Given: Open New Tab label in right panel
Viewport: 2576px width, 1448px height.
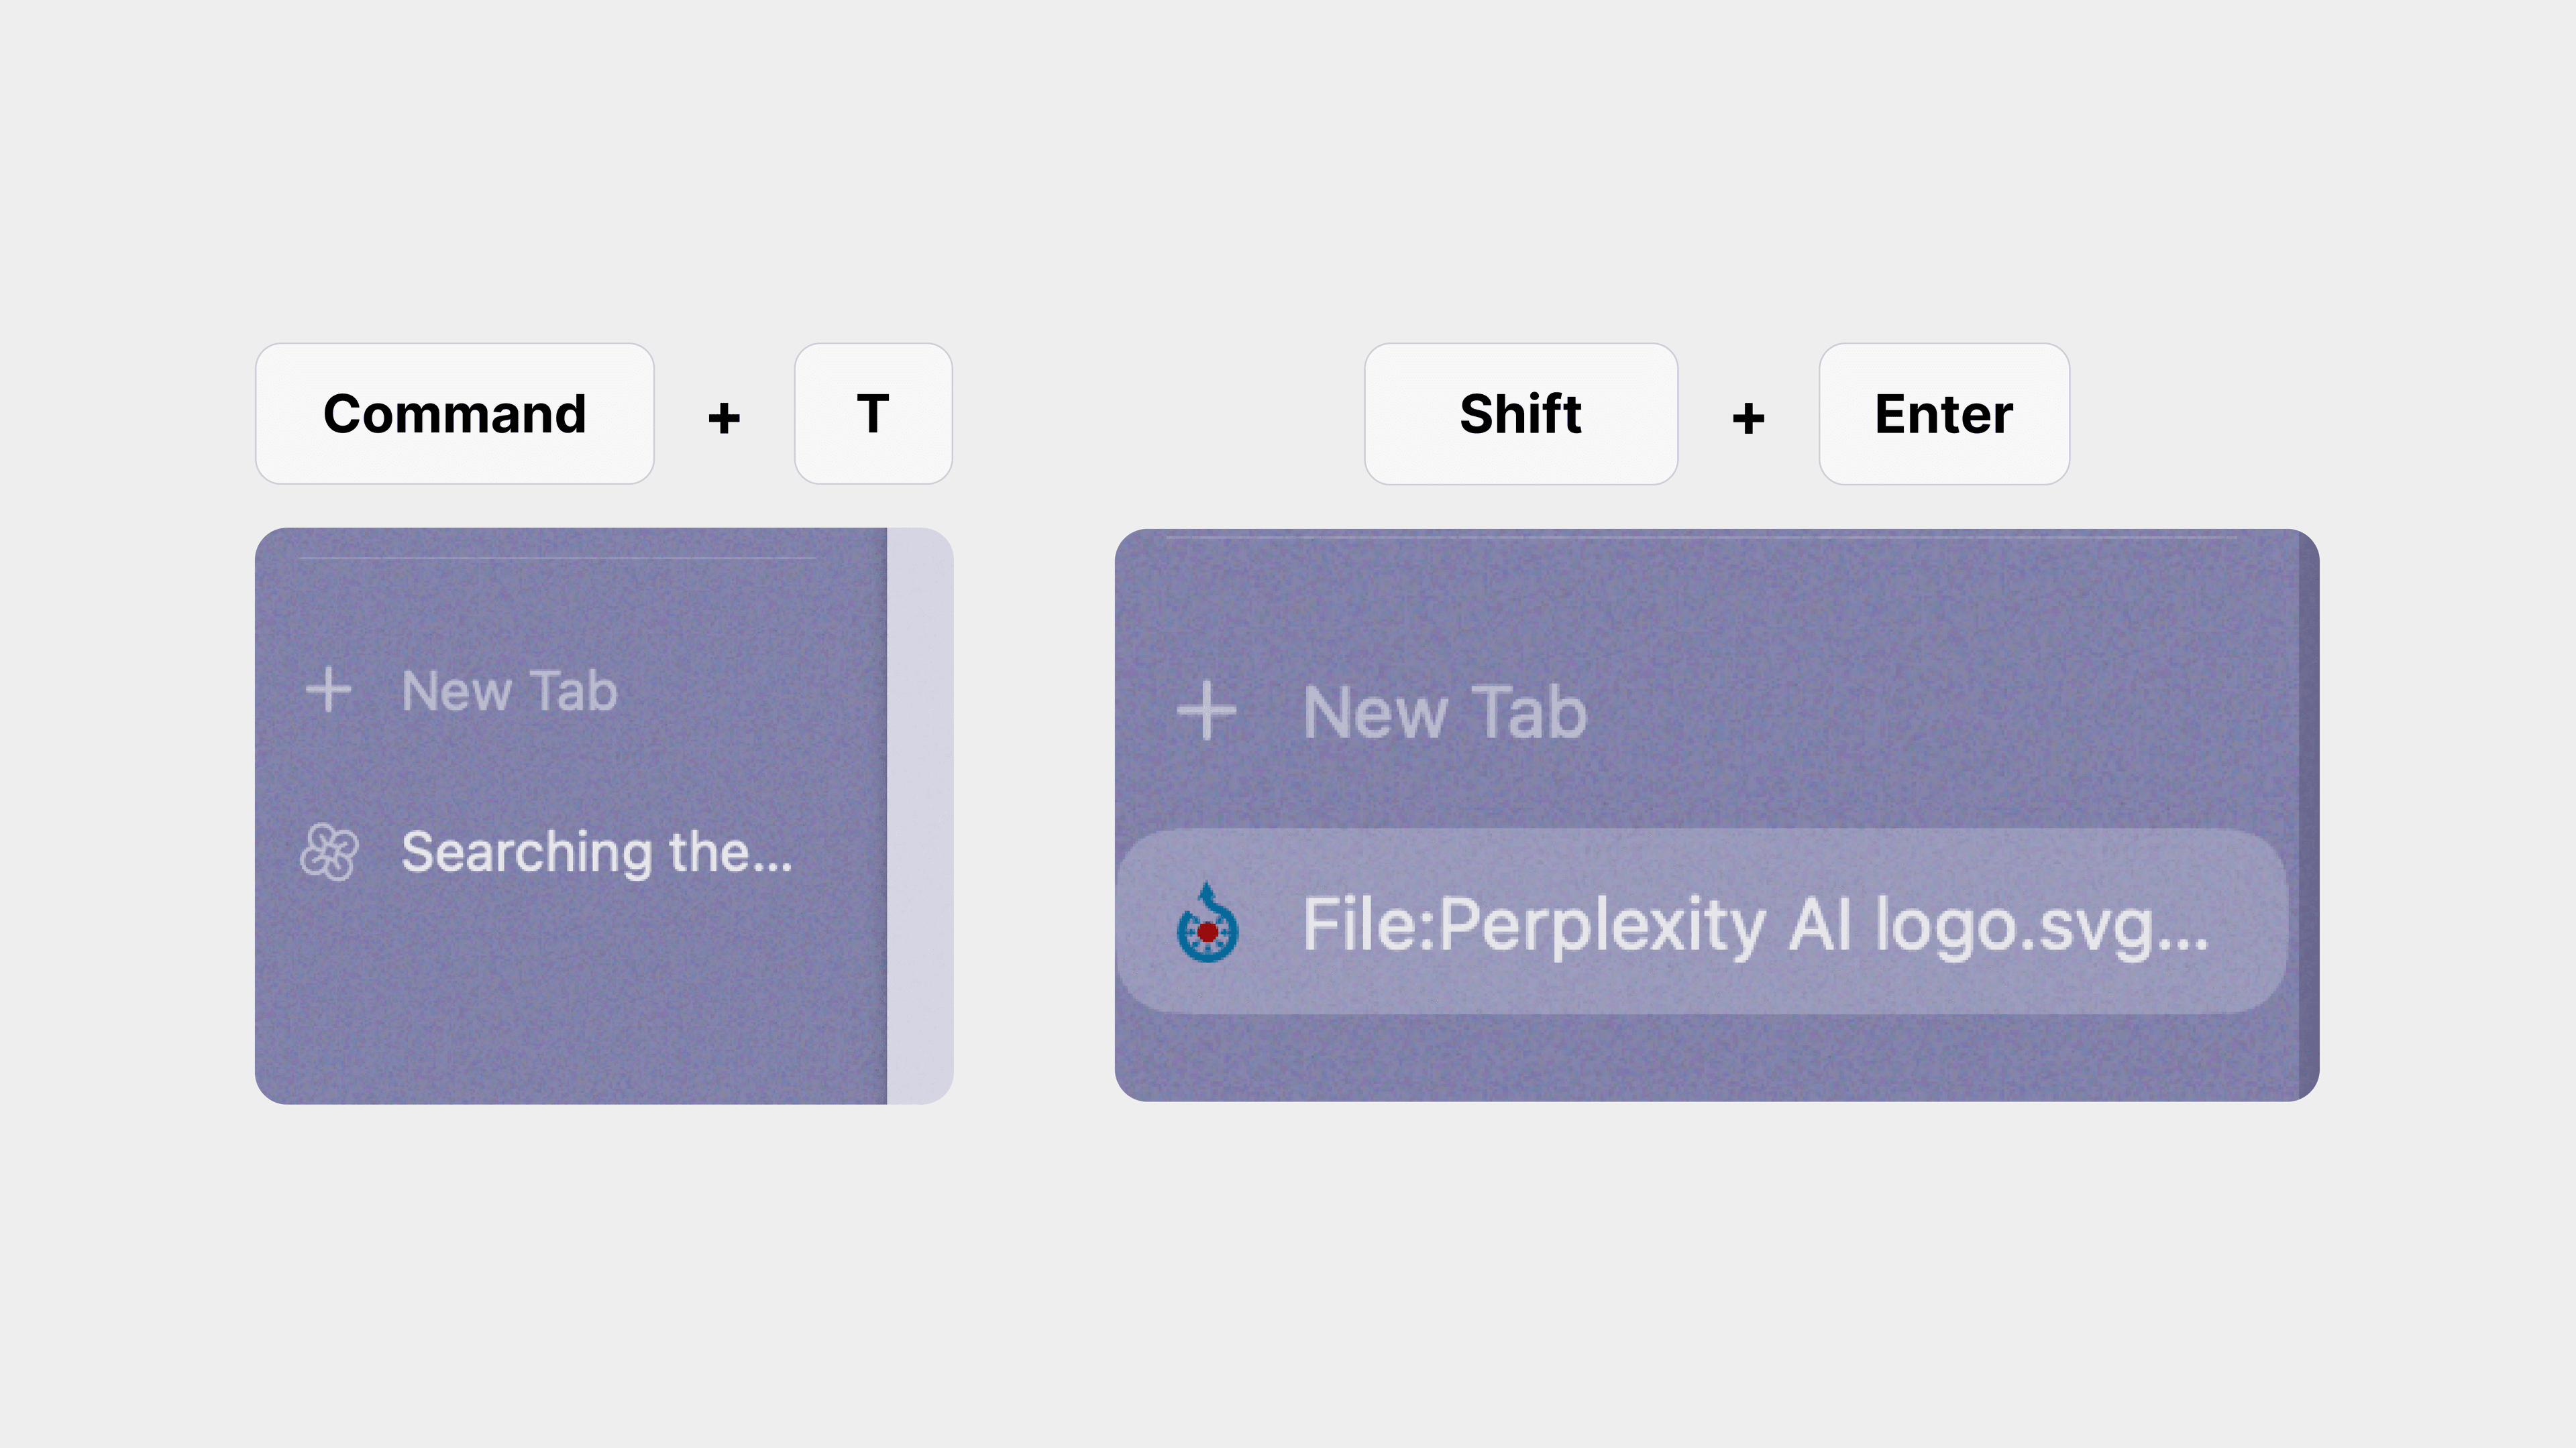Looking at the screenshot, I should (x=1445, y=713).
